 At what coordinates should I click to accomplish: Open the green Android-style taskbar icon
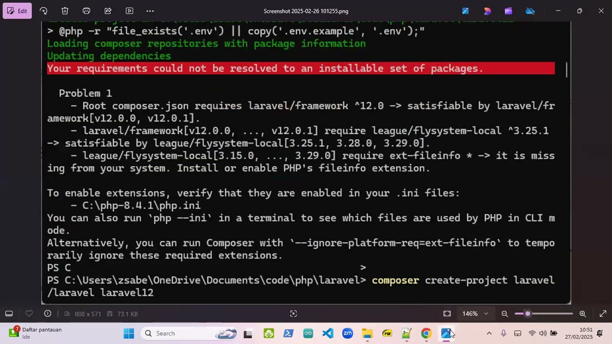(x=269, y=333)
